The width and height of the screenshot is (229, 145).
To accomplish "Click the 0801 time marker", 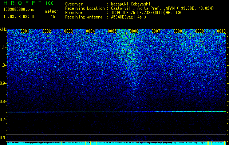I will pyautogui.click(x=25, y=31).
